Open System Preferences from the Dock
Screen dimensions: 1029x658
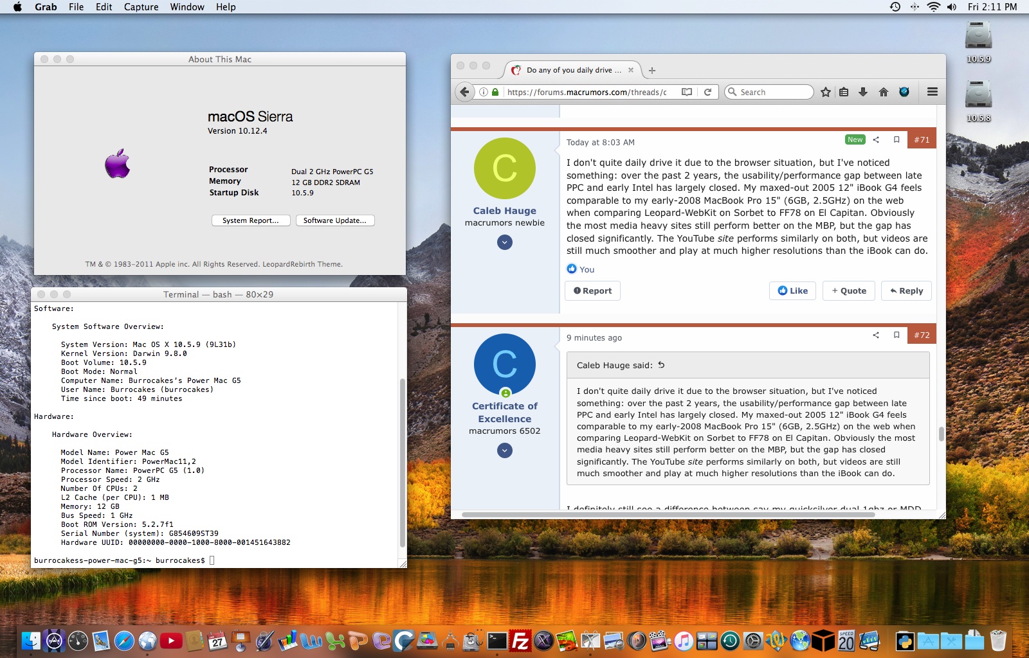click(753, 641)
